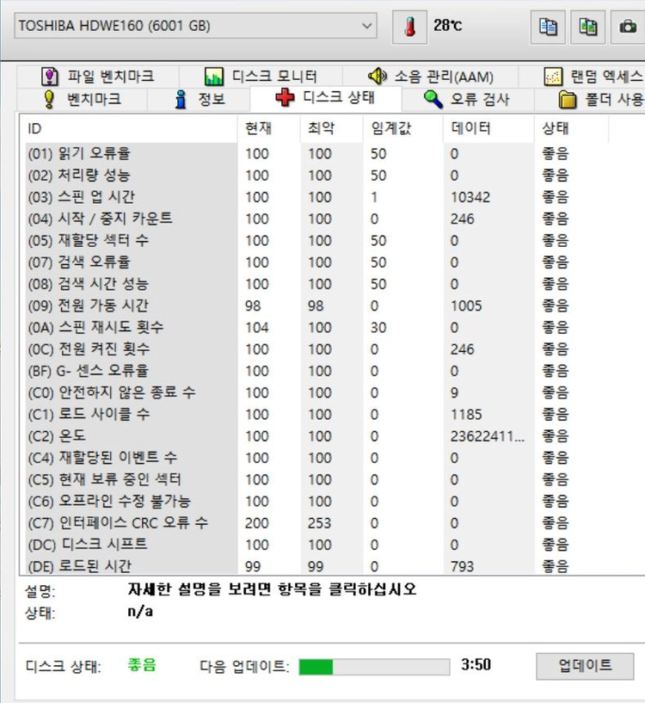
Task: Switch to the 정보 tab
Action: [x=199, y=99]
